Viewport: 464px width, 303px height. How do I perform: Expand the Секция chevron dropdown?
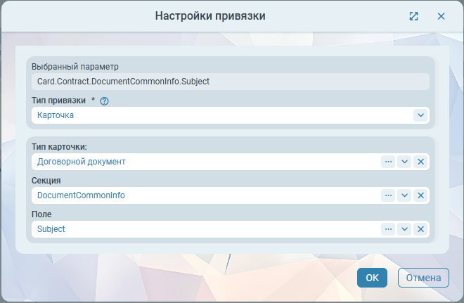[404, 195]
